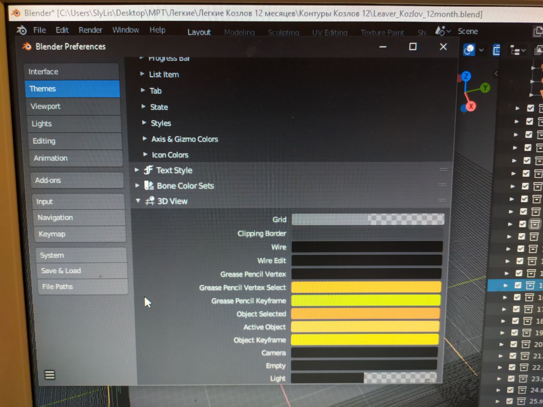Expand the Styles theme section
This screenshot has width=543, height=407.
[x=144, y=123]
